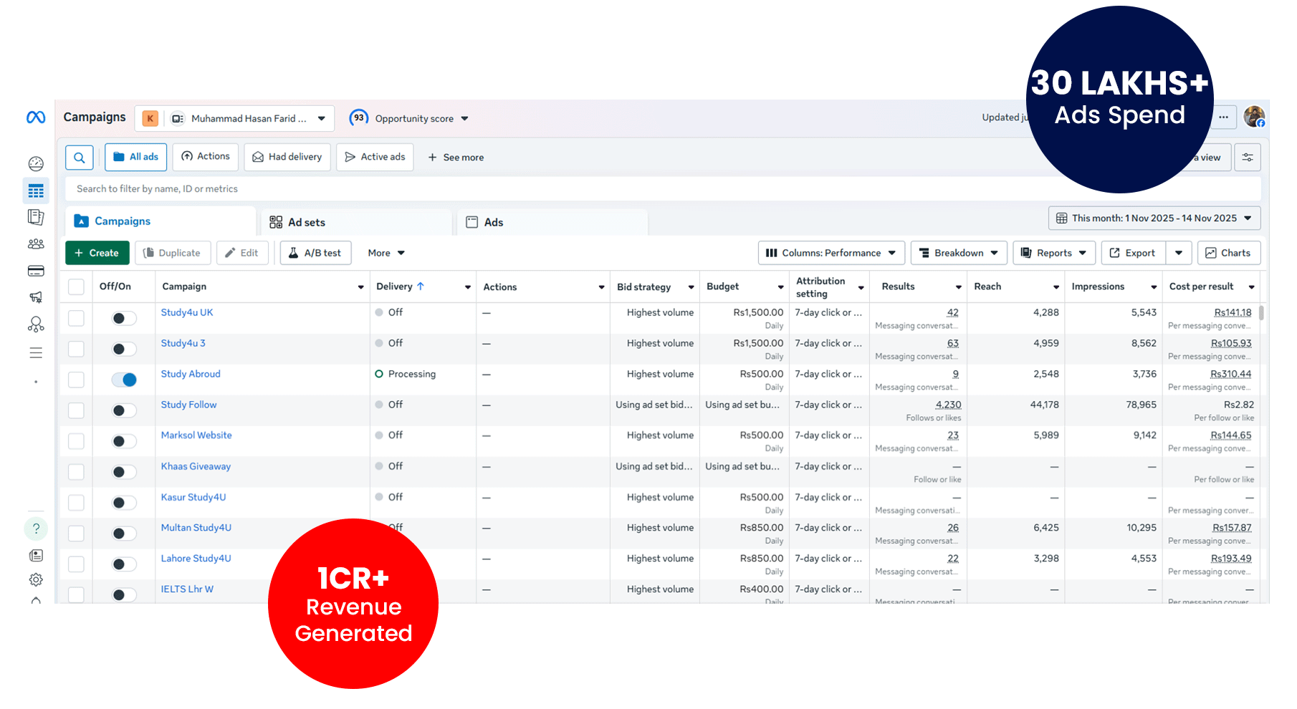The height and width of the screenshot is (709, 1297).
Task: Enable the Study4u UK campaign toggle
Action: coord(124,318)
